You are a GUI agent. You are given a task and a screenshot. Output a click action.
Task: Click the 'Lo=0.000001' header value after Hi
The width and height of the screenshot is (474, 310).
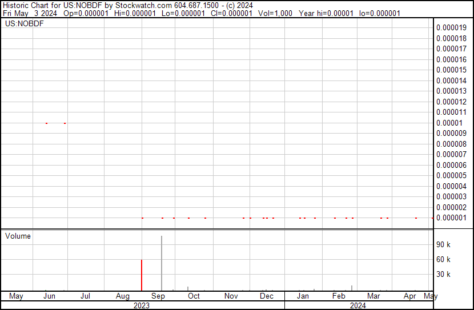(x=183, y=14)
